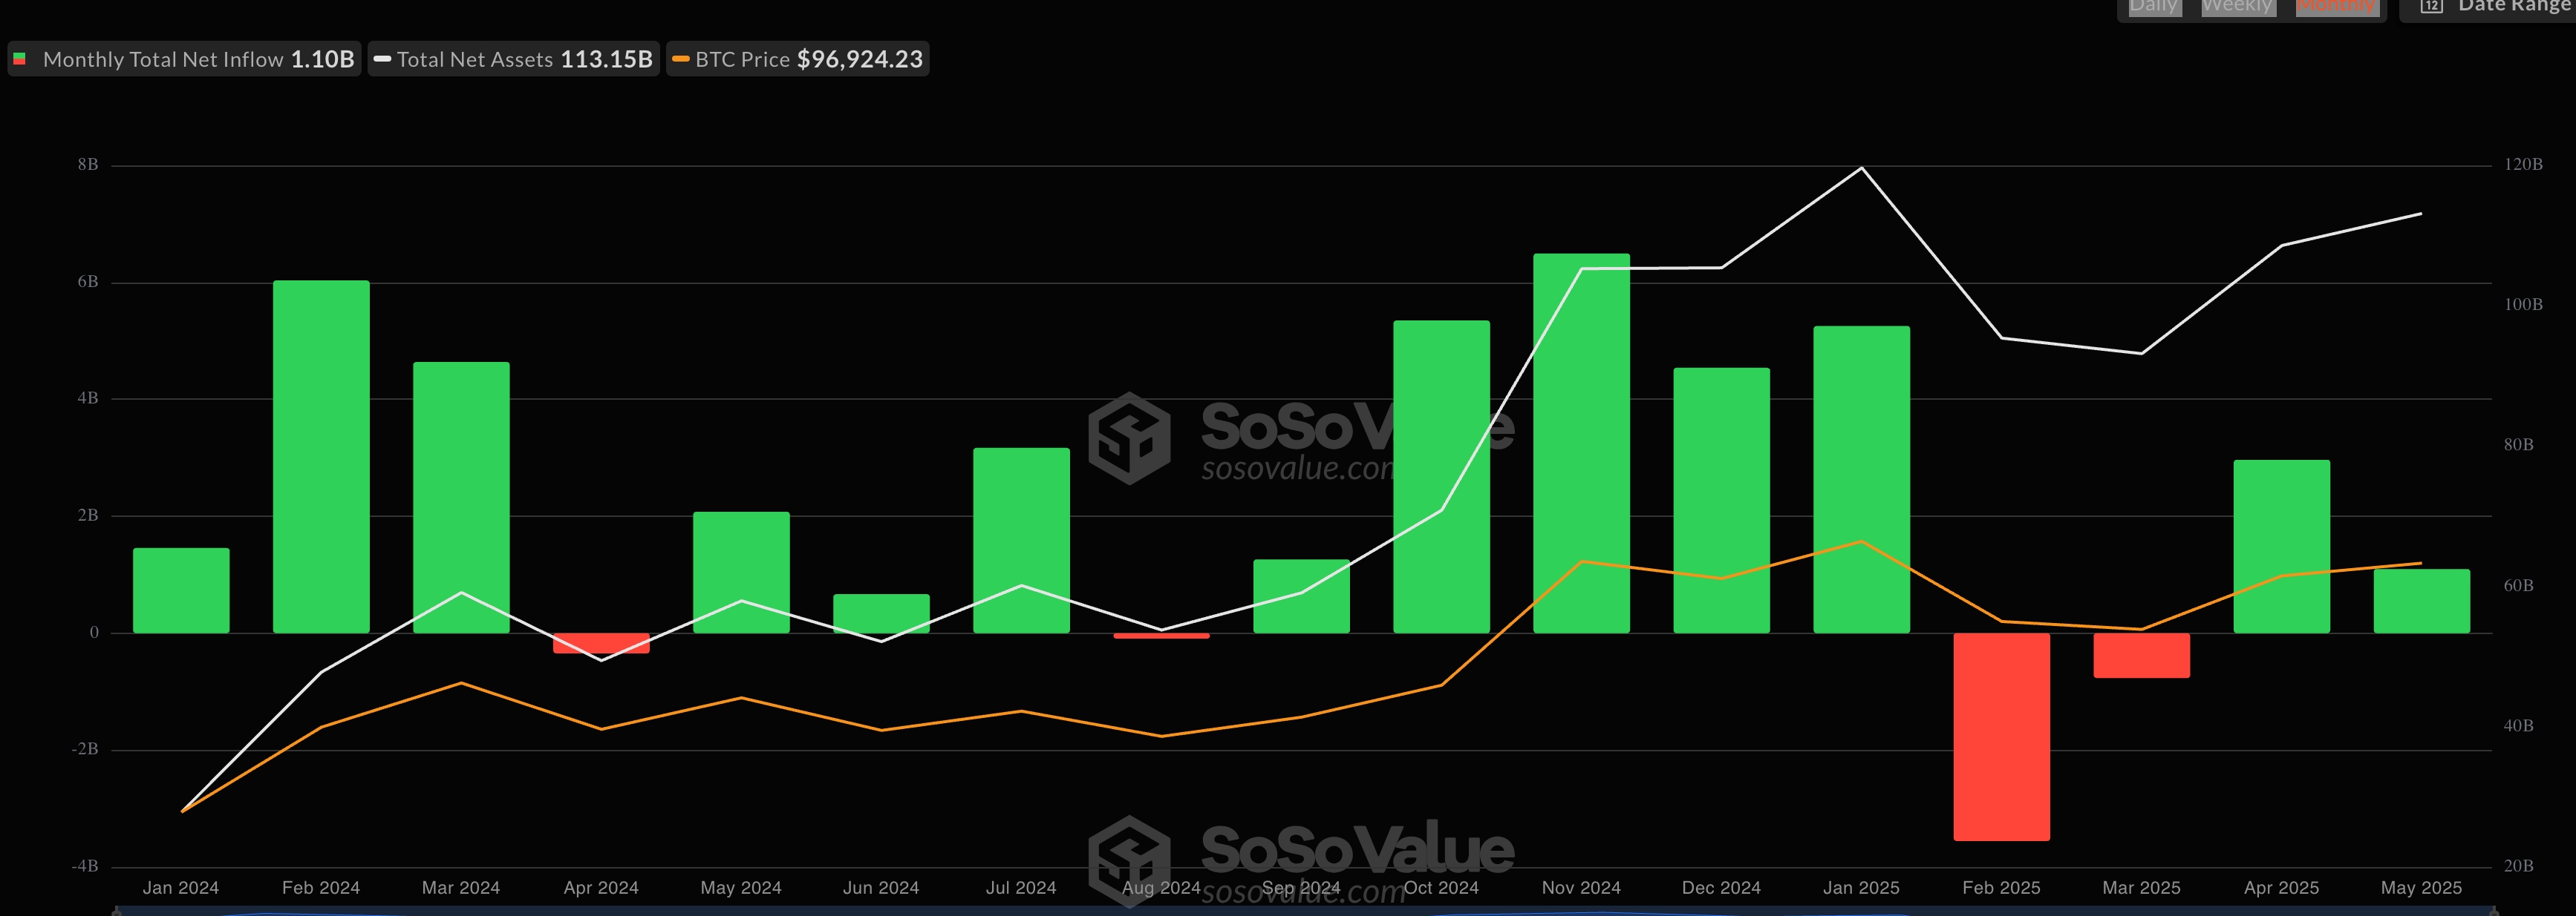Click the 6B left axis value
The width and height of the screenshot is (2576, 916).
[88, 282]
